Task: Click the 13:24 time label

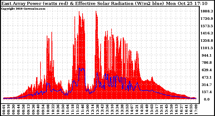Action: tap(117, 110)
